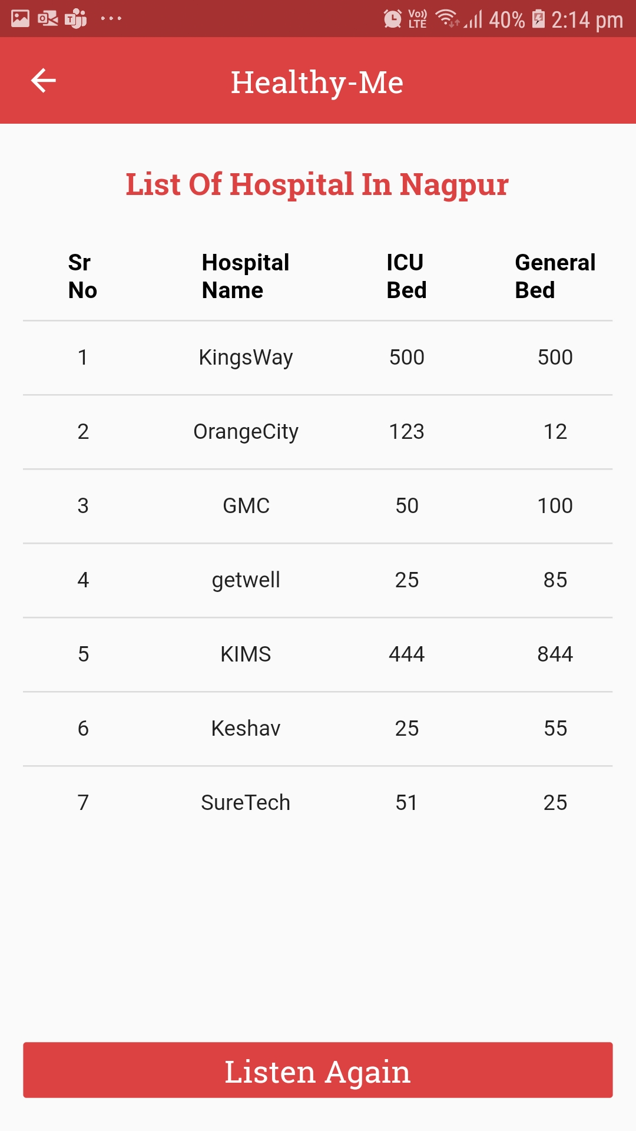This screenshot has height=1131, width=636.
Task: Tap the Healthy-Me title
Action: point(317,82)
